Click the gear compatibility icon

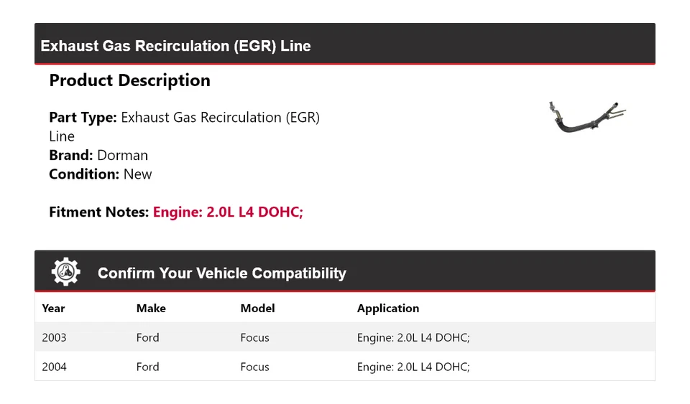point(65,272)
